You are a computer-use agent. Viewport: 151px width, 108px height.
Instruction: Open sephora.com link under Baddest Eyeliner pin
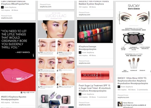84,15
